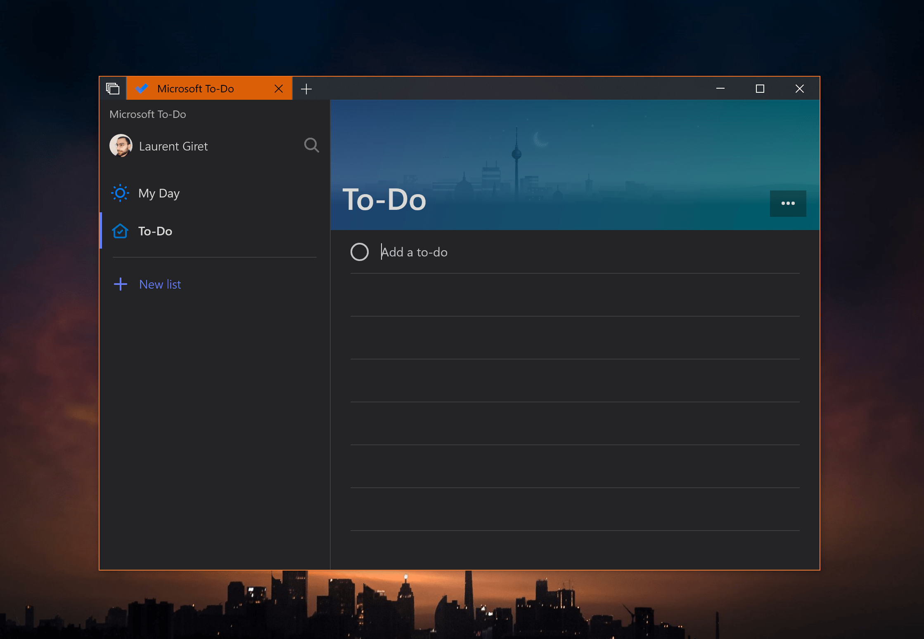The height and width of the screenshot is (639, 924).
Task: Close the Microsoft To-Do tab
Action: pyautogui.click(x=279, y=89)
